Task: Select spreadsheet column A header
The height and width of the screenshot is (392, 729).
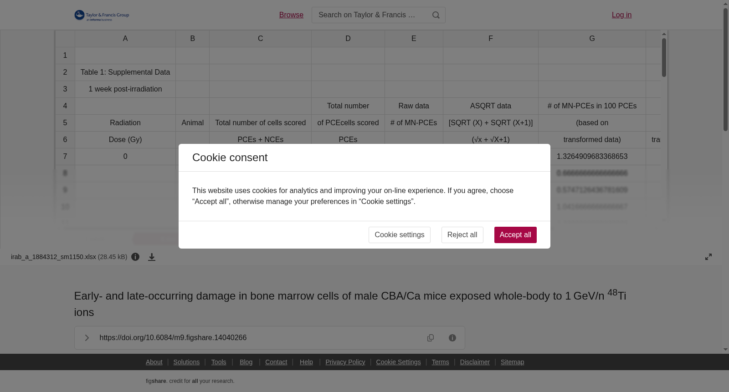Action: (125, 39)
